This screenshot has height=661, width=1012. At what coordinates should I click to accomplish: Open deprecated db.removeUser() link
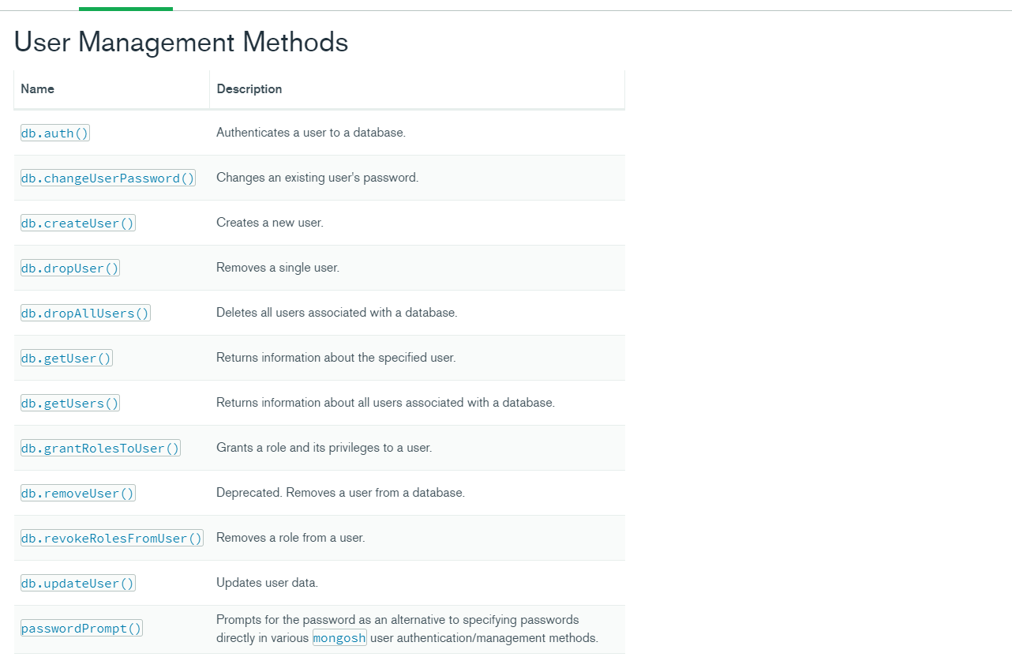[x=78, y=494]
